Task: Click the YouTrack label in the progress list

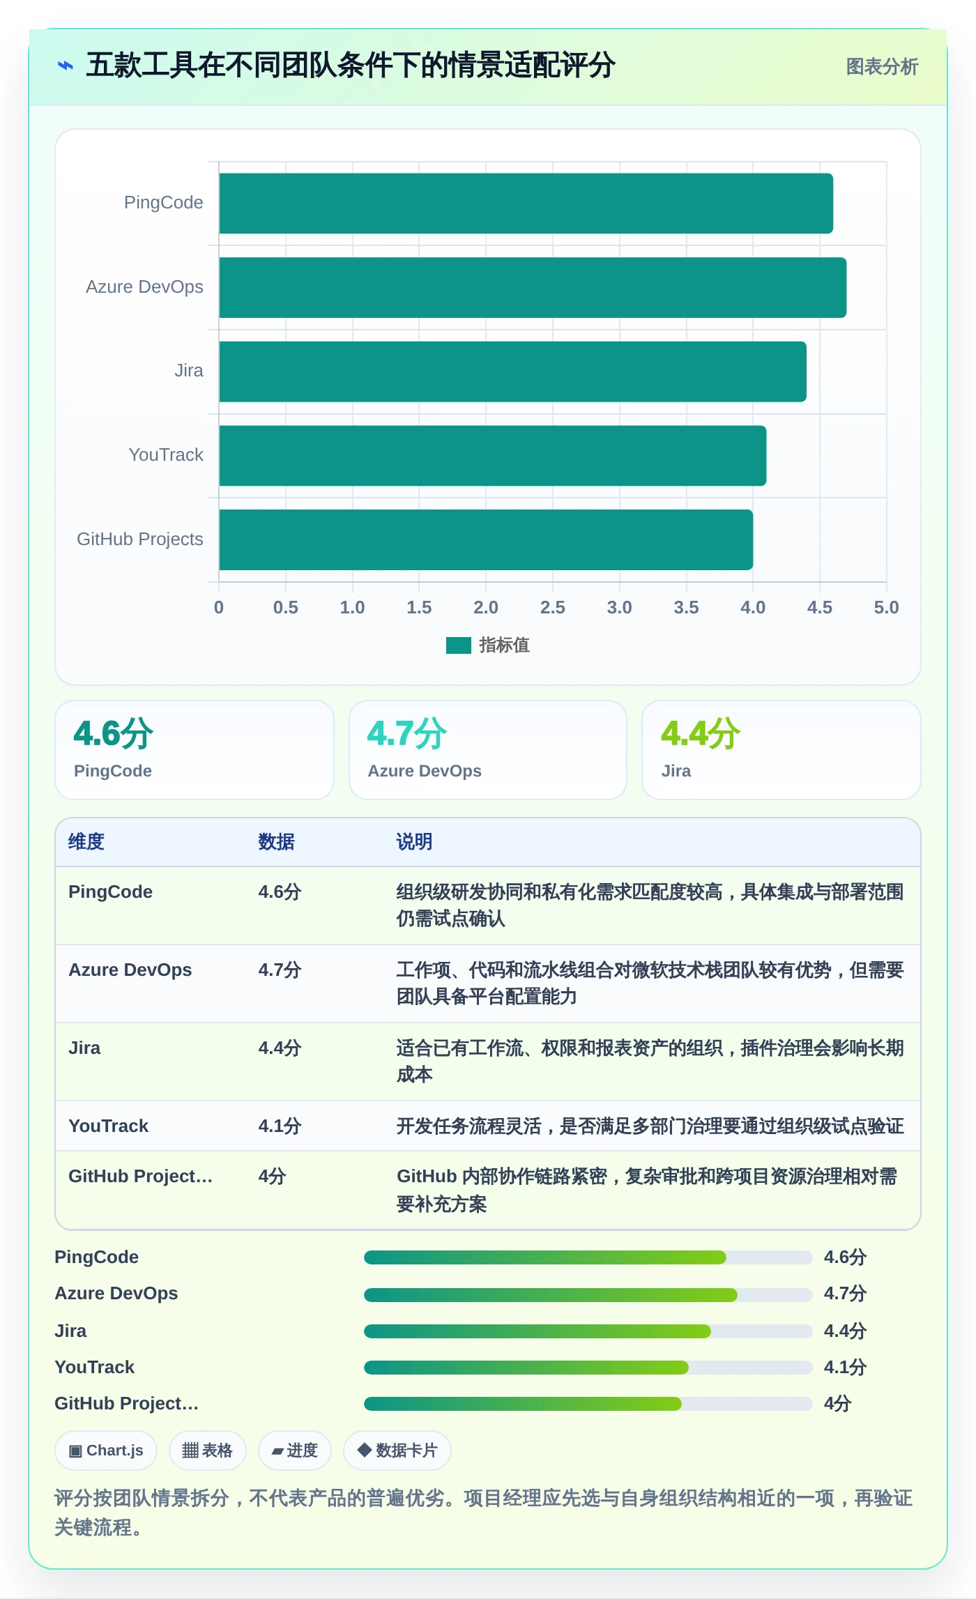Action: [x=94, y=1368]
